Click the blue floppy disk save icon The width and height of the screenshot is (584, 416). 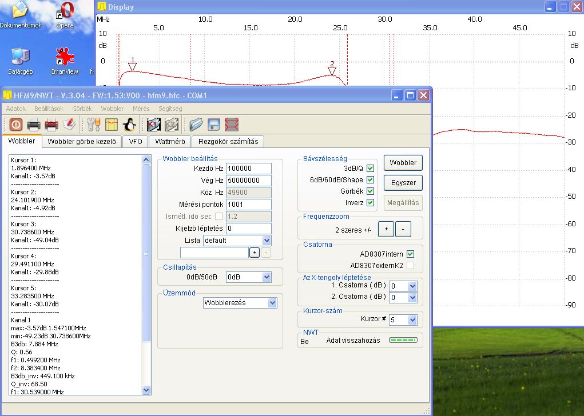pyautogui.click(x=214, y=124)
